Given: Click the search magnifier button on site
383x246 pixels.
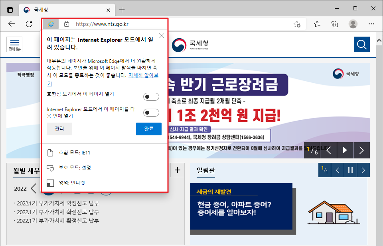Looking at the screenshot, I should [361, 44].
